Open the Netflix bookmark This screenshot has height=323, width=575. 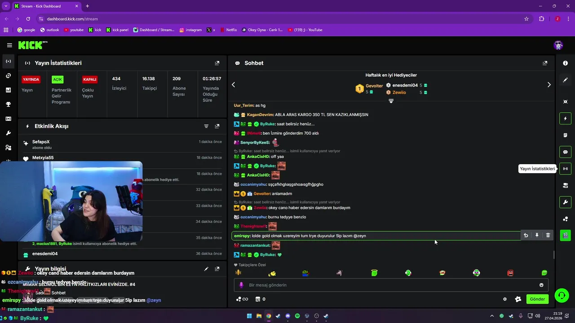click(x=228, y=30)
